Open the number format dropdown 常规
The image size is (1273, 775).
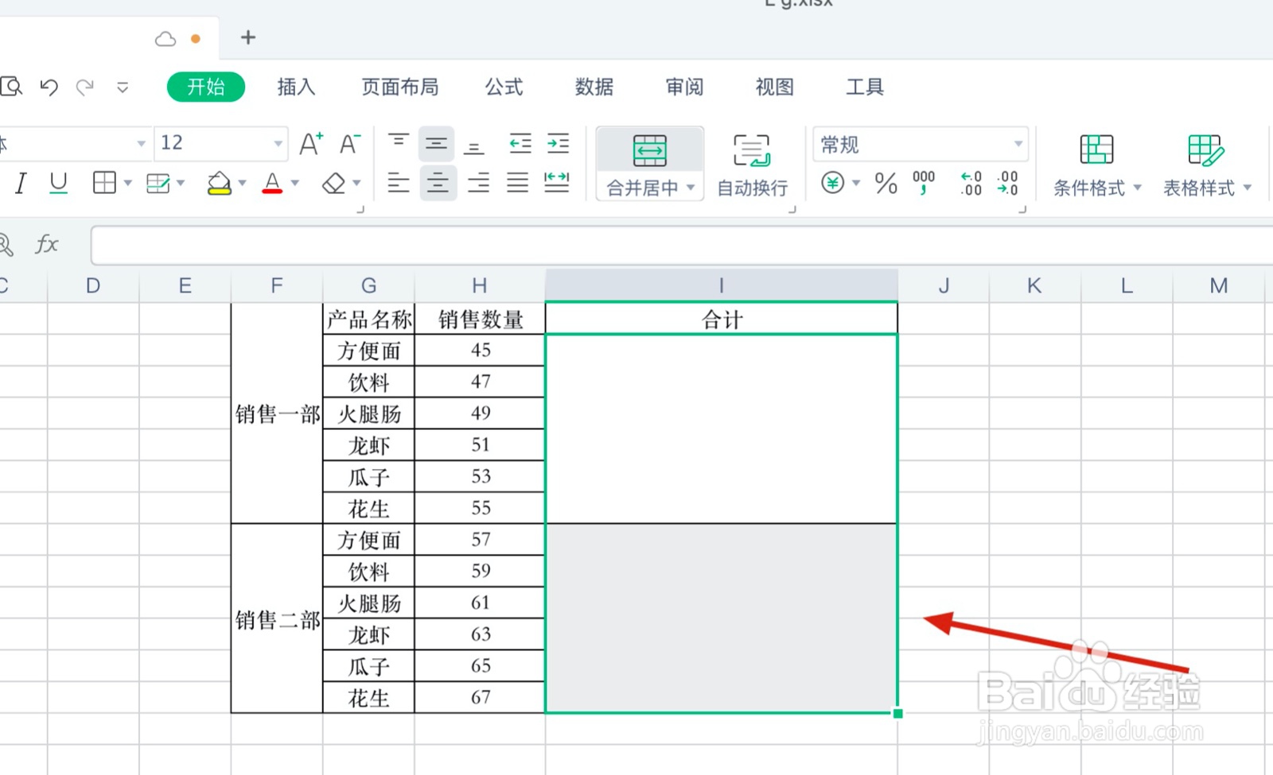[x=921, y=145]
